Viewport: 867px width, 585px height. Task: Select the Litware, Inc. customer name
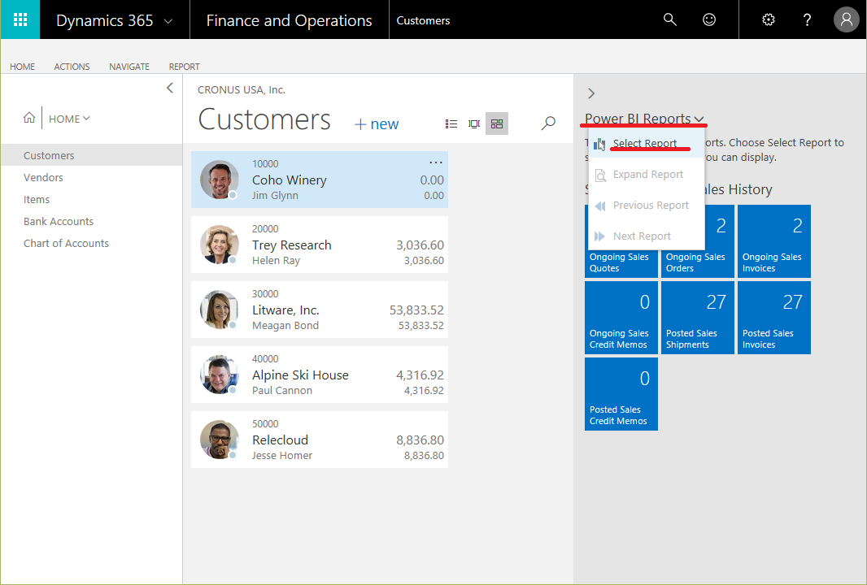pyautogui.click(x=285, y=310)
